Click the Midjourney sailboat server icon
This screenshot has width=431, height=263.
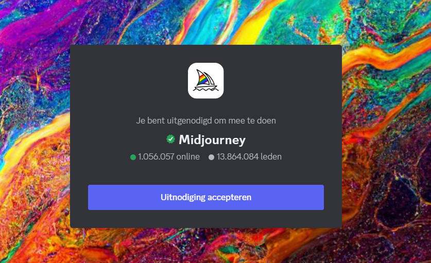205,80
